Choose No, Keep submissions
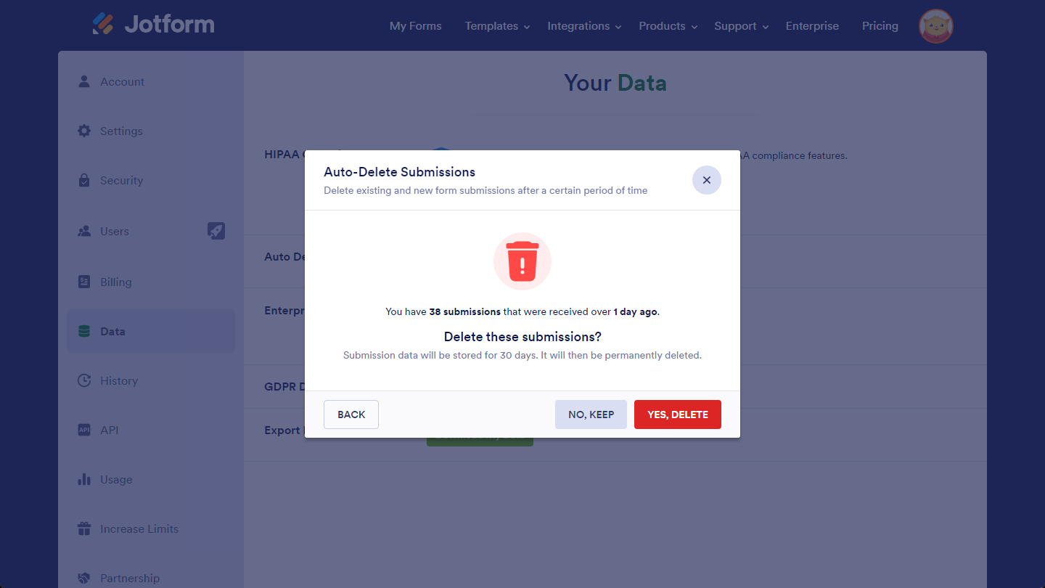1045x588 pixels. pos(591,415)
